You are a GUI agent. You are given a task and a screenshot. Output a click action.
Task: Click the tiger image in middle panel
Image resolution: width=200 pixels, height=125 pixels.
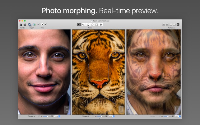(99, 72)
